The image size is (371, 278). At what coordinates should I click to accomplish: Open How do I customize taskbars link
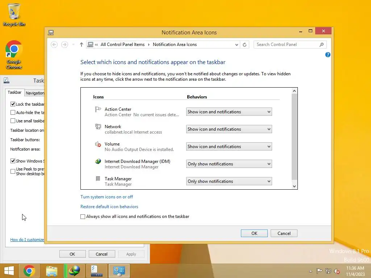27,240
